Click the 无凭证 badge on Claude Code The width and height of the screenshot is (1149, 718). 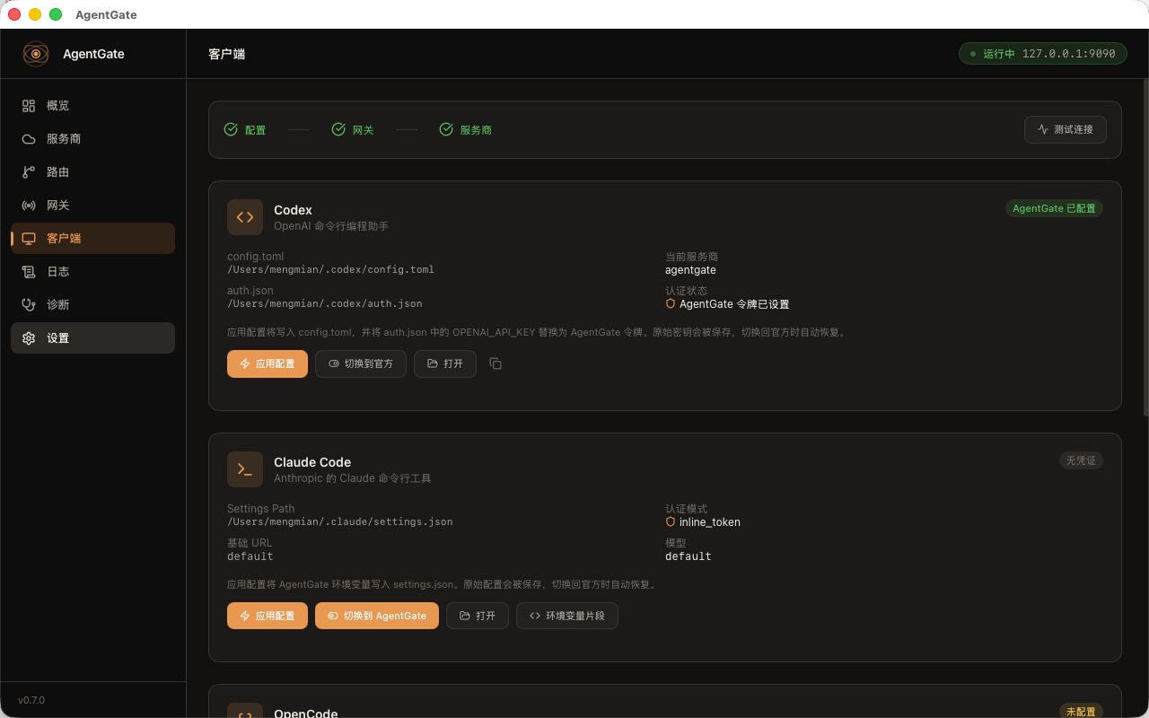1081,460
